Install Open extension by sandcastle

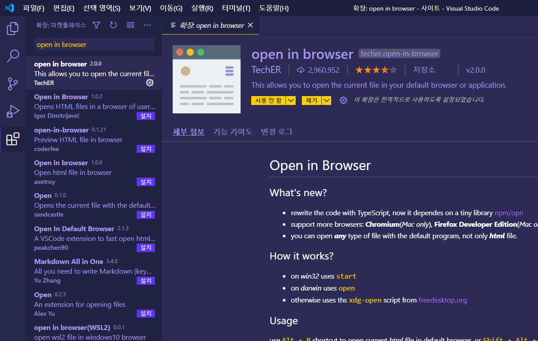pyautogui.click(x=146, y=214)
